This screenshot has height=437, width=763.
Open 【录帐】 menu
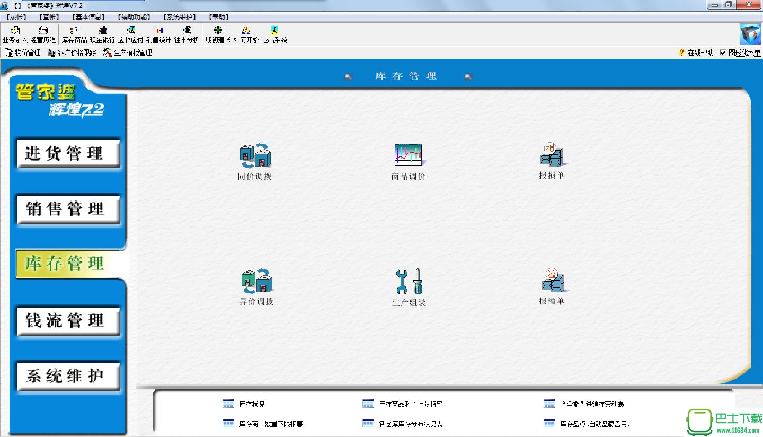tap(17, 17)
